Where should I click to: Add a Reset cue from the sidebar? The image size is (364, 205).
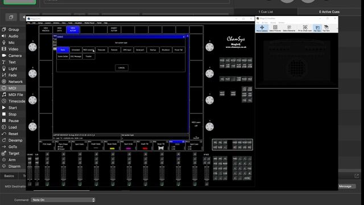[10, 134]
